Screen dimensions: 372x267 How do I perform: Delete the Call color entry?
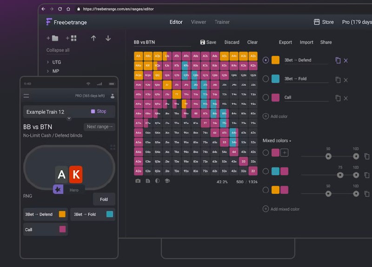(x=346, y=98)
